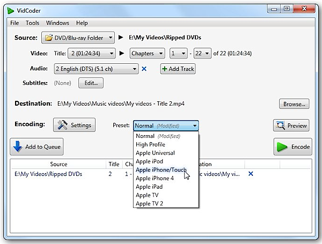The width and height of the screenshot is (322, 244).
Task: Click the destination path ending Title 2.mp4
Action: [x=121, y=103]
